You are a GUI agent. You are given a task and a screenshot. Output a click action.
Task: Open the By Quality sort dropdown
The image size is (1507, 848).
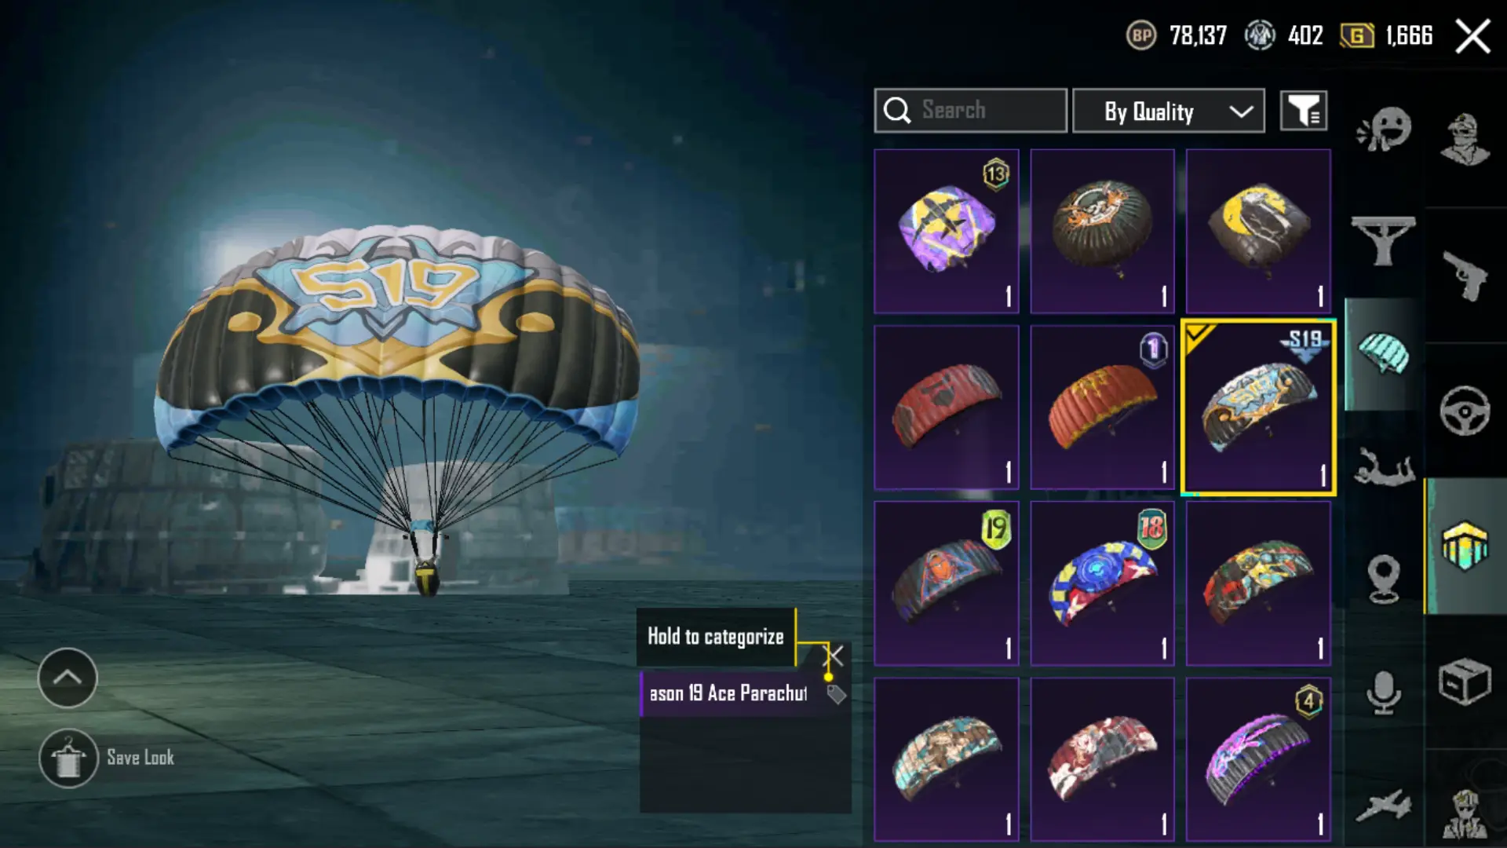point(1169,111)
